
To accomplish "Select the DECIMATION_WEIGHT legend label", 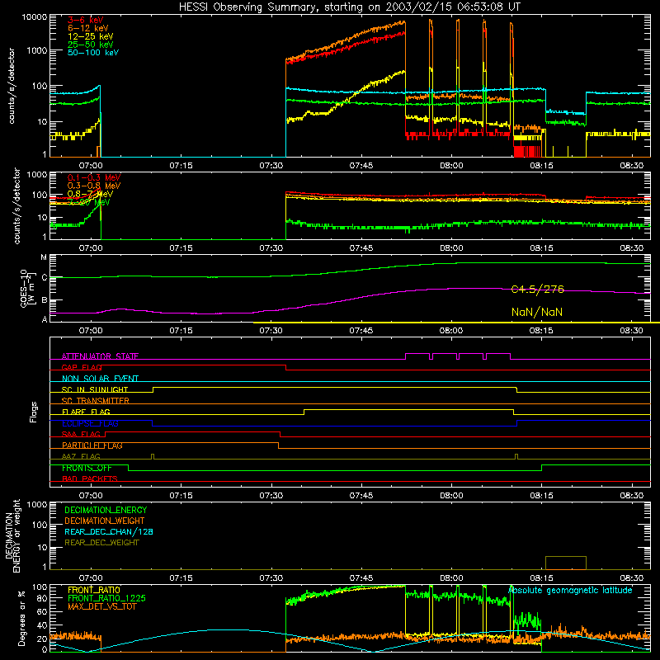I will (105, 521).
